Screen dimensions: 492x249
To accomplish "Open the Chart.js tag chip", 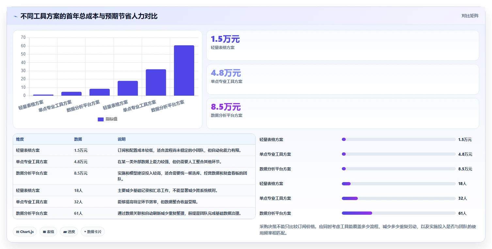I will [25, 232].
